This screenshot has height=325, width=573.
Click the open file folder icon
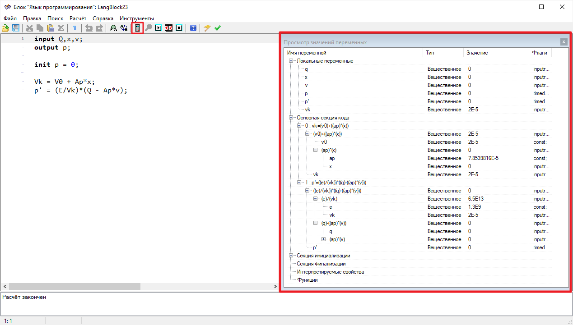[5, 28]
